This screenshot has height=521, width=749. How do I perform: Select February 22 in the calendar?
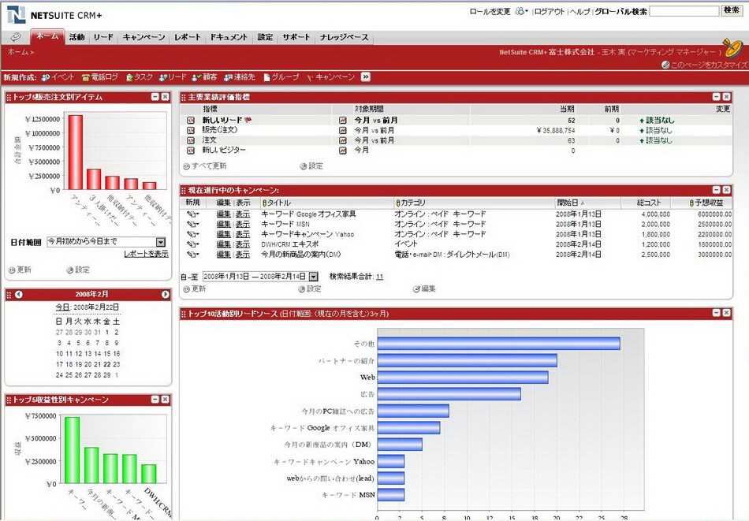pos(107,364)
